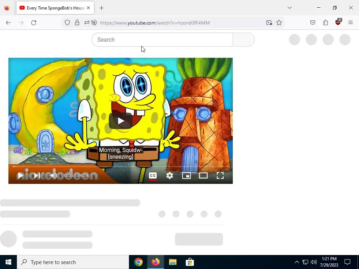
Task: Launch Google Chrome from taskbar
Action: (x=138, y=262)
